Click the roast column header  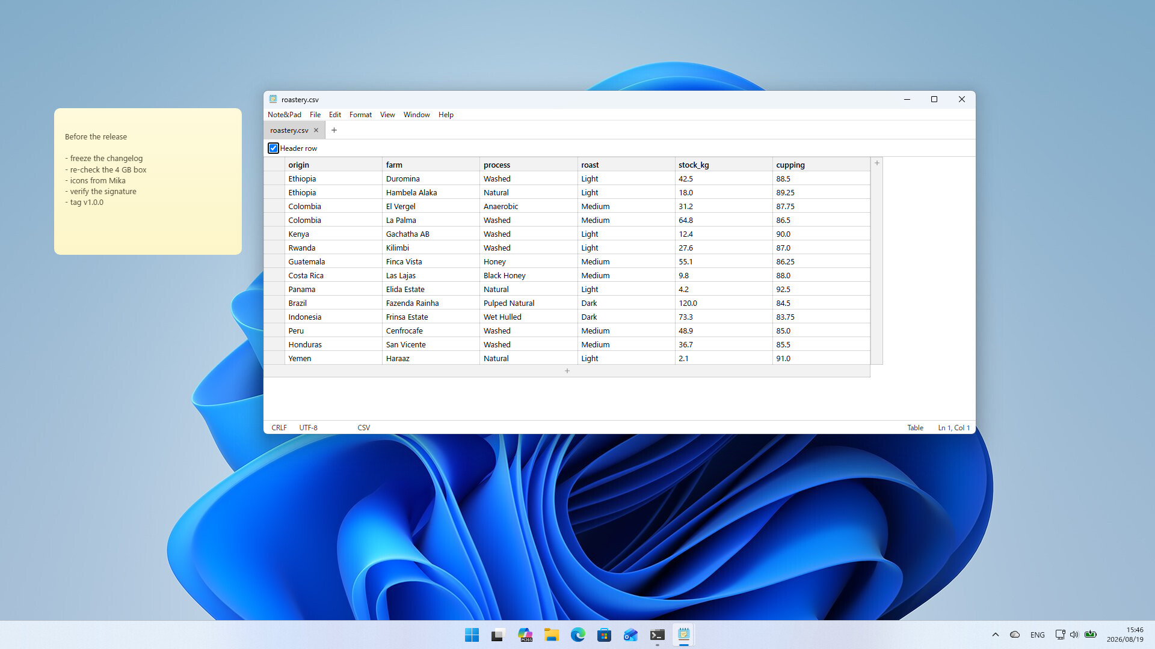[626, 165]
